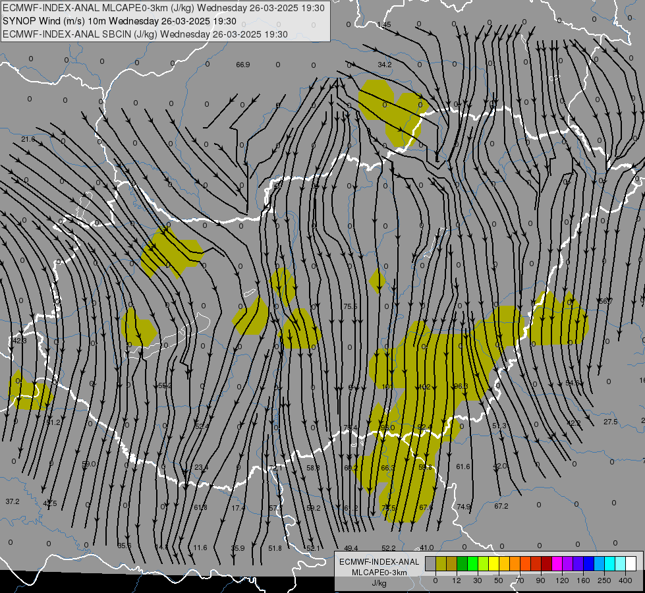645x593 pixels.
Task: Click the white swatch at legend end
Action: [x=631, y=564]
